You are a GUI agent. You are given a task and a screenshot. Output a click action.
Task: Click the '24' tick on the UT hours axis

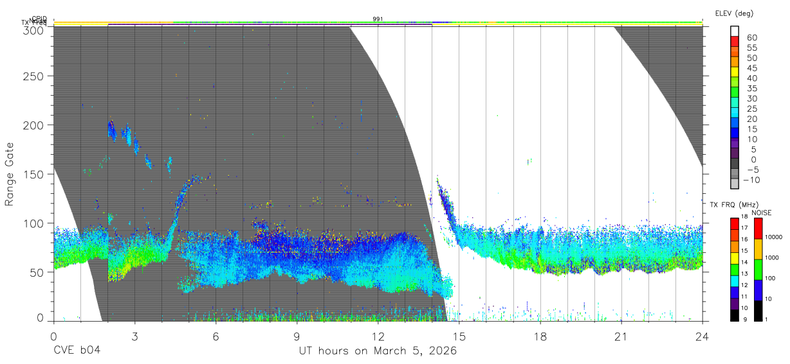pos(702,336)
